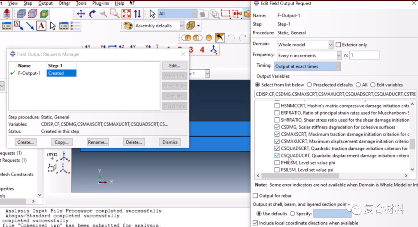Click the custom view triad icon
The height and width of the screenshot is (227, 418).
coord(214,49)
